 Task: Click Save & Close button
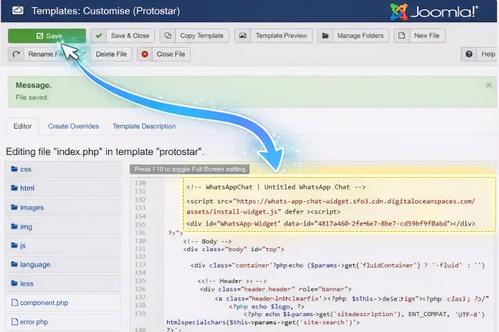pyautogui.click(x=123, y=36)
